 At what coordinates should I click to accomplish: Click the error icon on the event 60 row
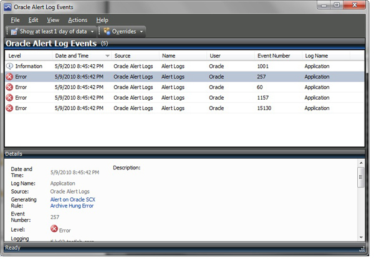click(x=9, y=87)
